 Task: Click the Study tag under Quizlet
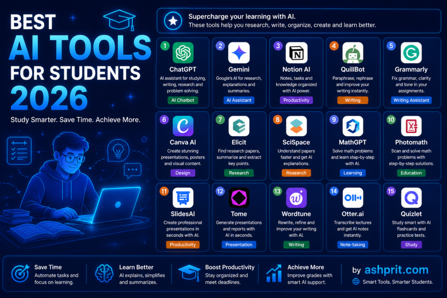(x=411, y=245)
